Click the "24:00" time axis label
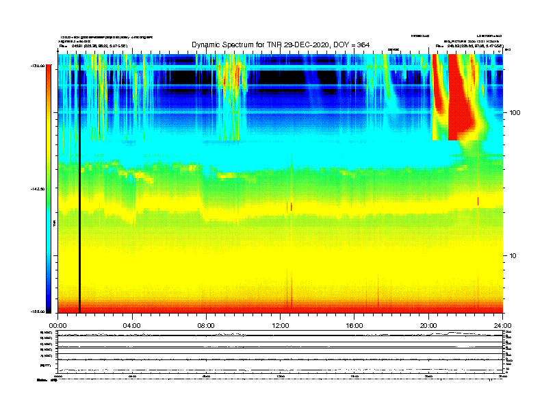Image resolution: width=542 pixels, height=419 pixels. [502, 326]
